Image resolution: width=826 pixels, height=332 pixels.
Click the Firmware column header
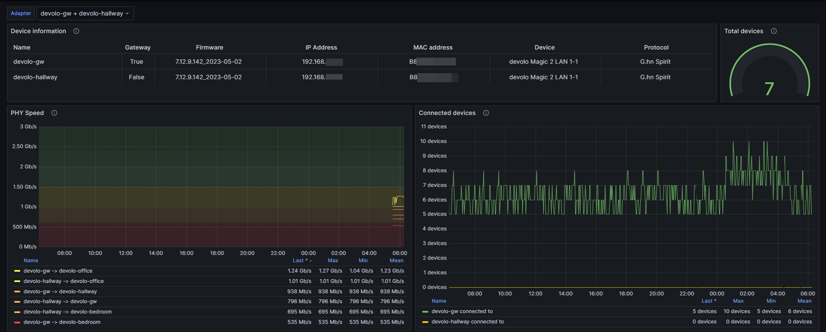[209, 47]
